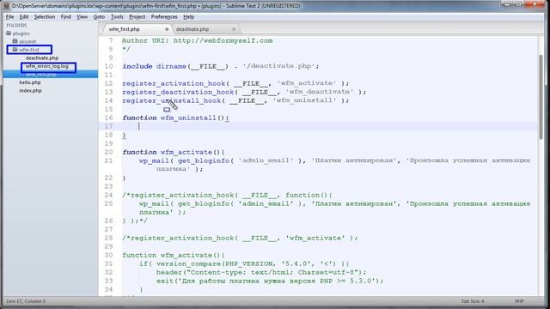Image resolution: width=550 pixels, height=309 pixels.
Task: Click the plugins folder icon
Action: (x=9, y=33)
